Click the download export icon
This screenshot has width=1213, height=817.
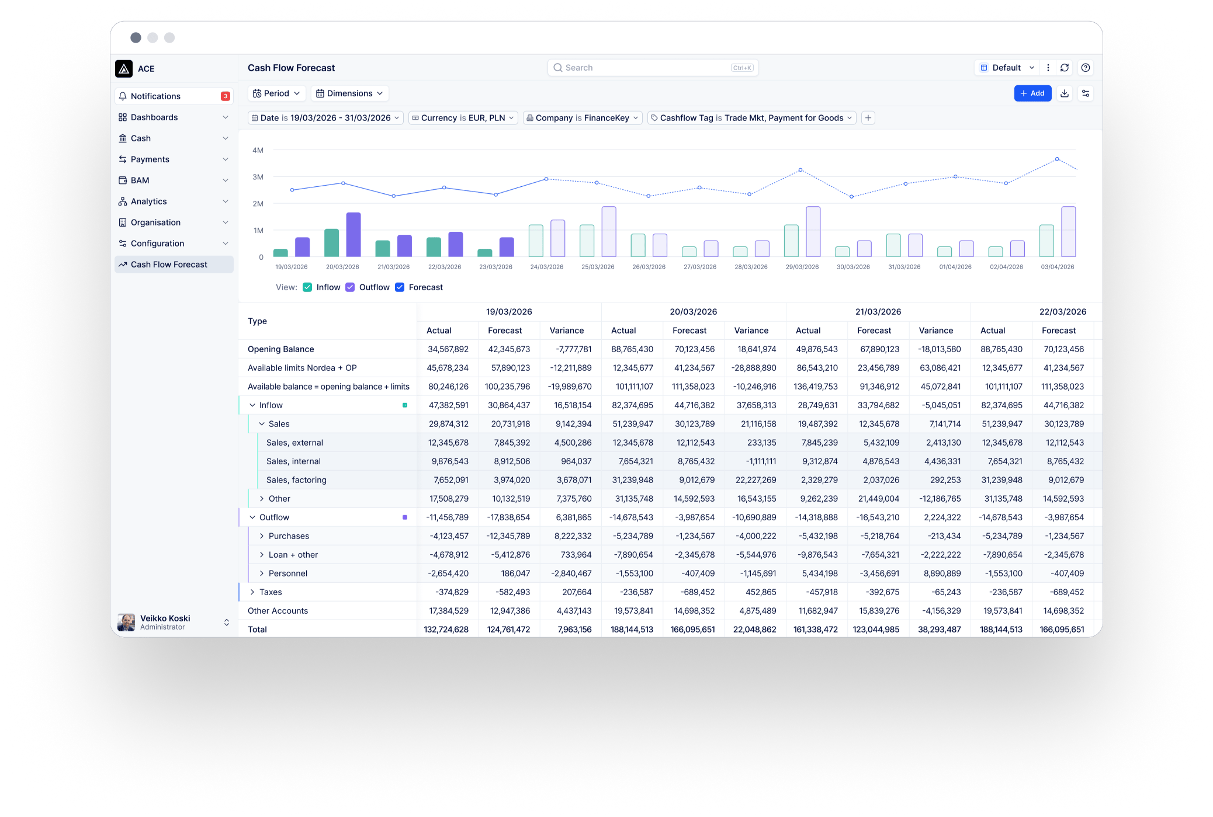(1065, 93)
